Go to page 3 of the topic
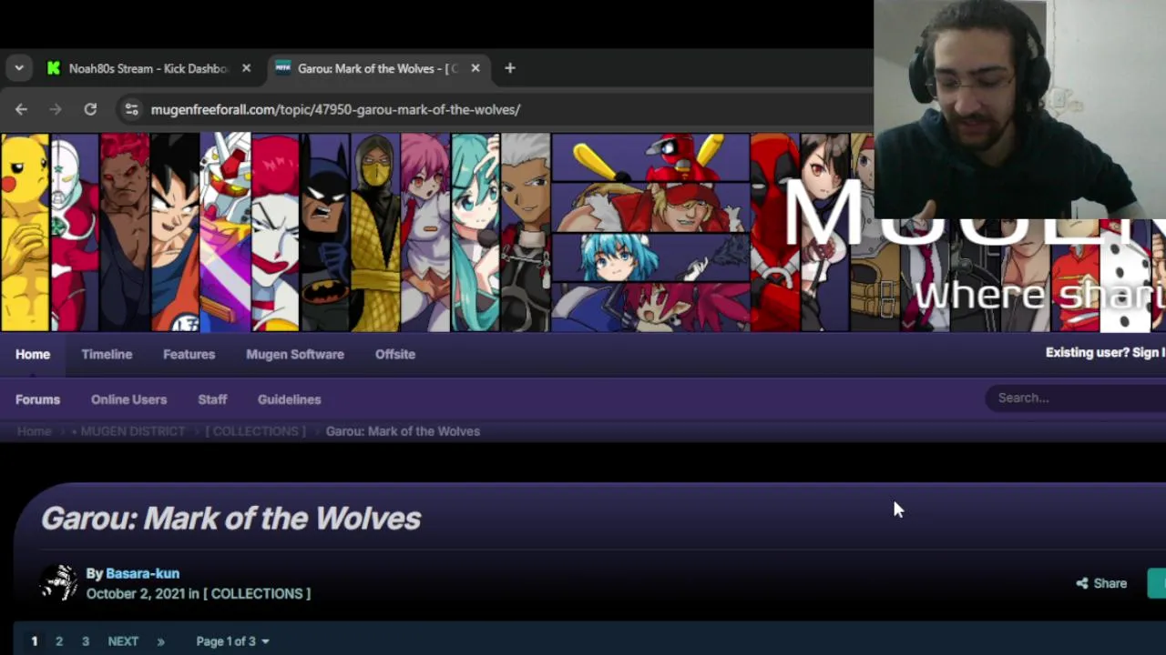The height and width of the screenshot is (655, 1166). [x=86, y=641]
